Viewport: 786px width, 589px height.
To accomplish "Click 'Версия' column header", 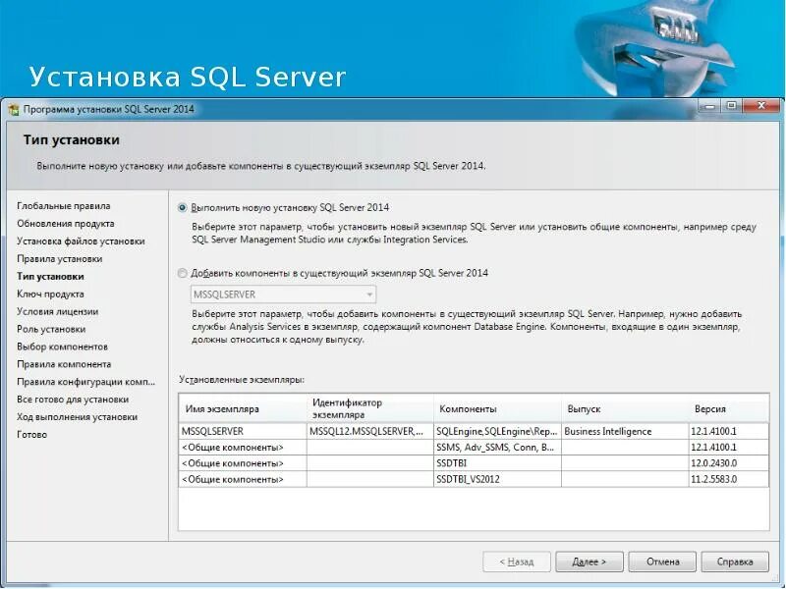I will pos(729,408).
